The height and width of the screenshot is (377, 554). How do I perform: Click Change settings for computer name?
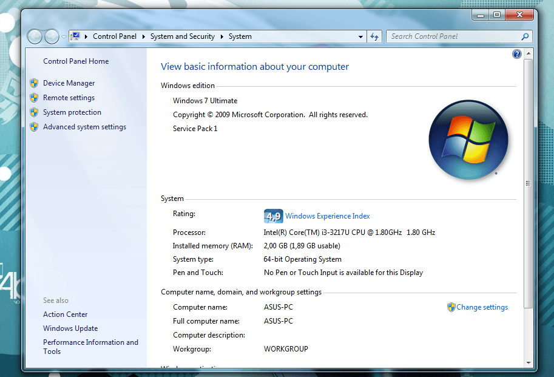[x=482, y=307]
